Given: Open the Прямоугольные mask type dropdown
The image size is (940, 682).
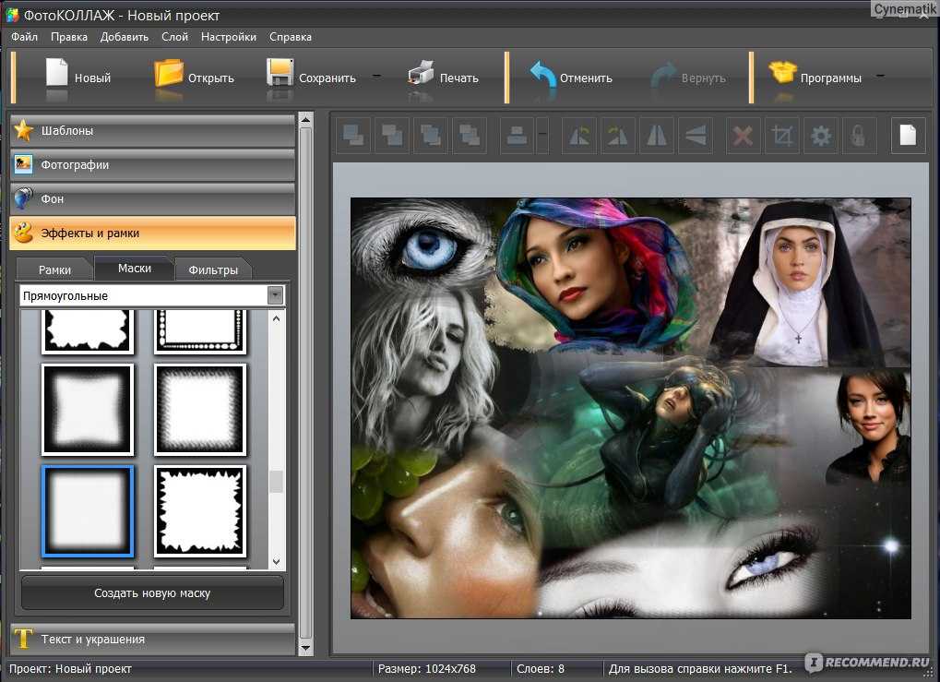Looking at the screenshot, I should (274, 295).
